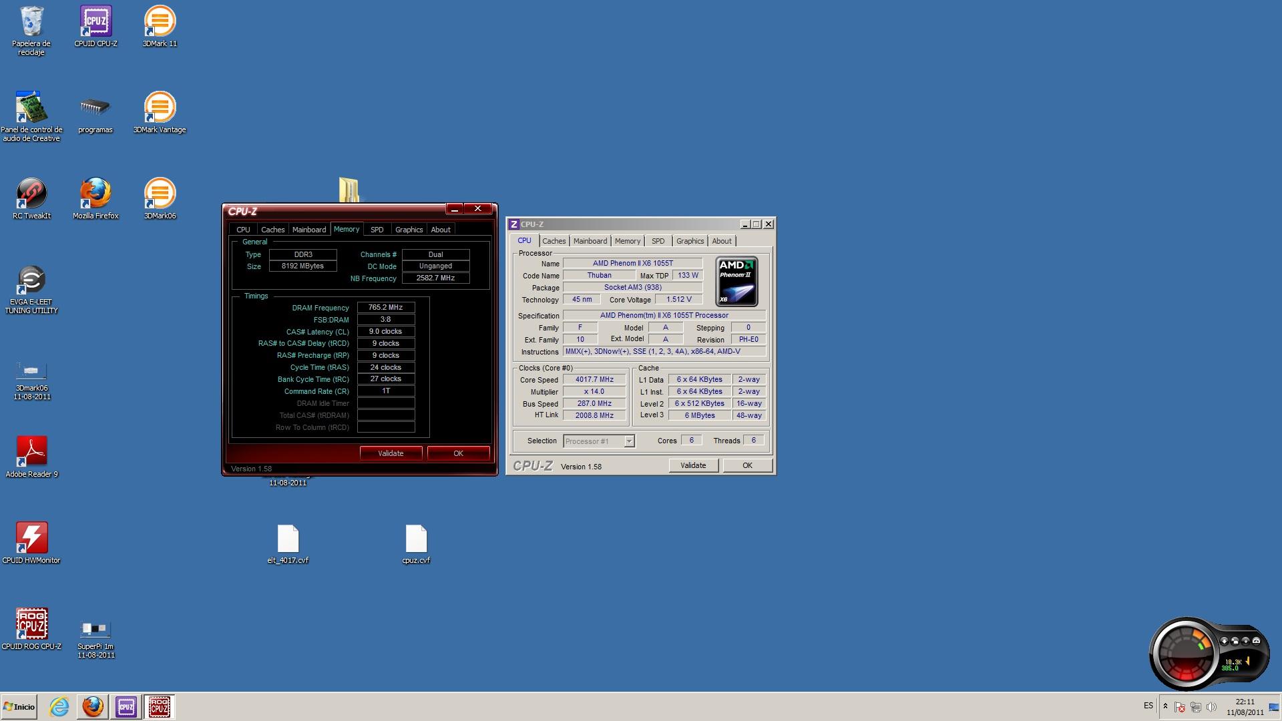Screen dimensions: 1282x721
Task: Launch the 3DMark06 desktop shortcut
Action: (x=160, y=199)
